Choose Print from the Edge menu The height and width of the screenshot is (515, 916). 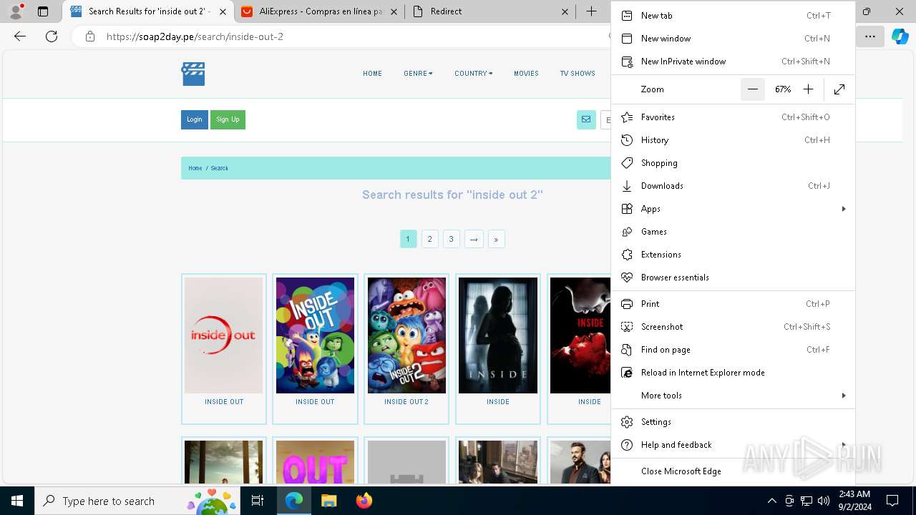coord(734,304)
